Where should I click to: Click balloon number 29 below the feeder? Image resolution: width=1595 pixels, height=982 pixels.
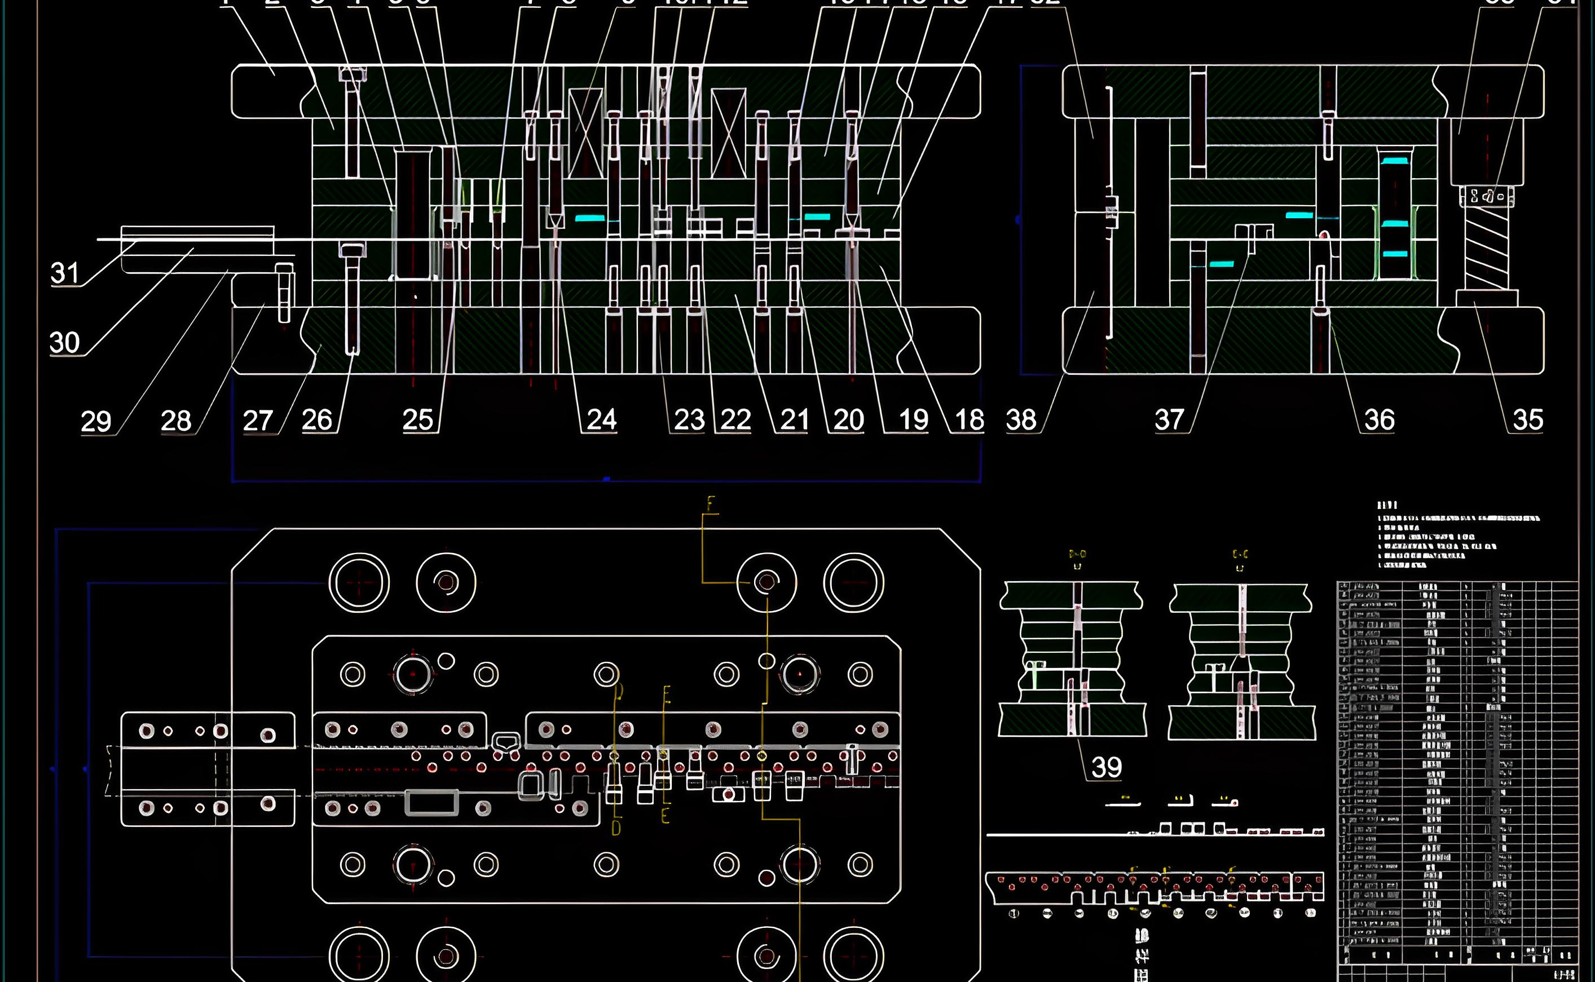[96, 422]
